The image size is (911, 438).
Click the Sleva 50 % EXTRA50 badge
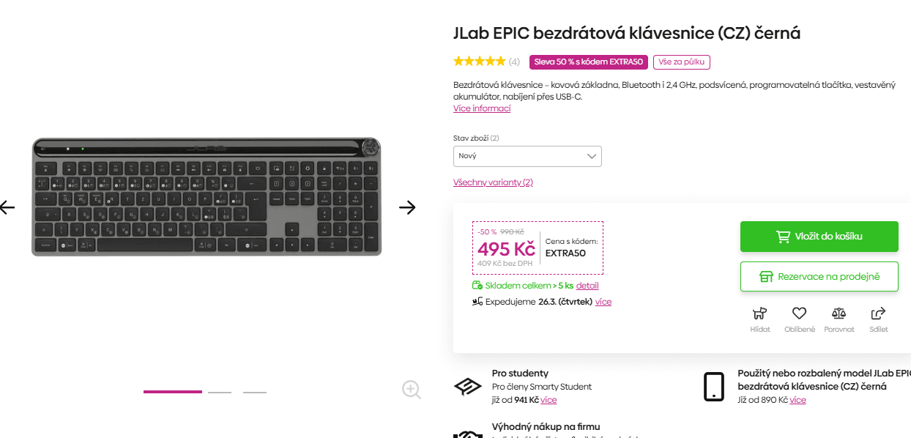coord(589,62)
